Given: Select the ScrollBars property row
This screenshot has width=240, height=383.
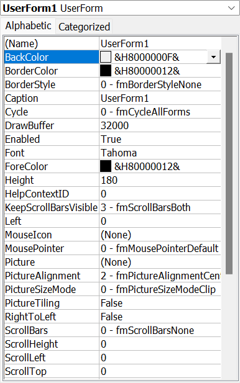Looking at the screenshot, I should point(113,330).
